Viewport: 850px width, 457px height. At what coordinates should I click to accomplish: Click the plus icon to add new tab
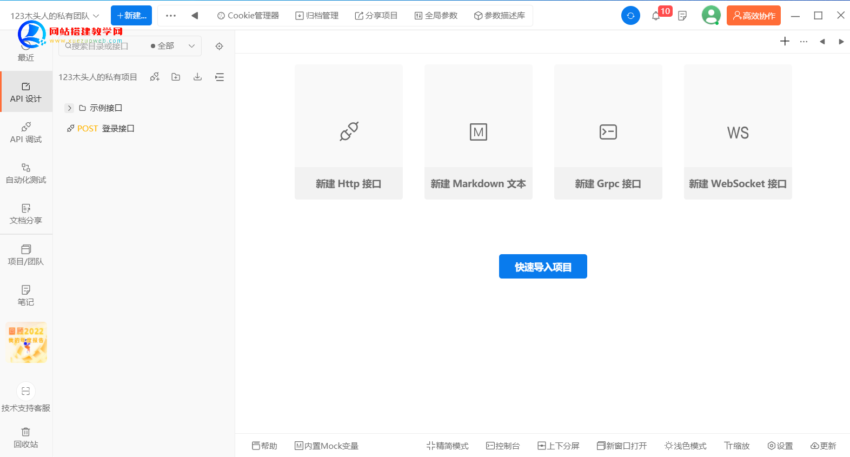coord(785,42)
